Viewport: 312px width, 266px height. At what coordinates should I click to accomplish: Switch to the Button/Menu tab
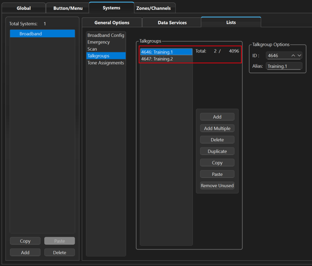68,8
